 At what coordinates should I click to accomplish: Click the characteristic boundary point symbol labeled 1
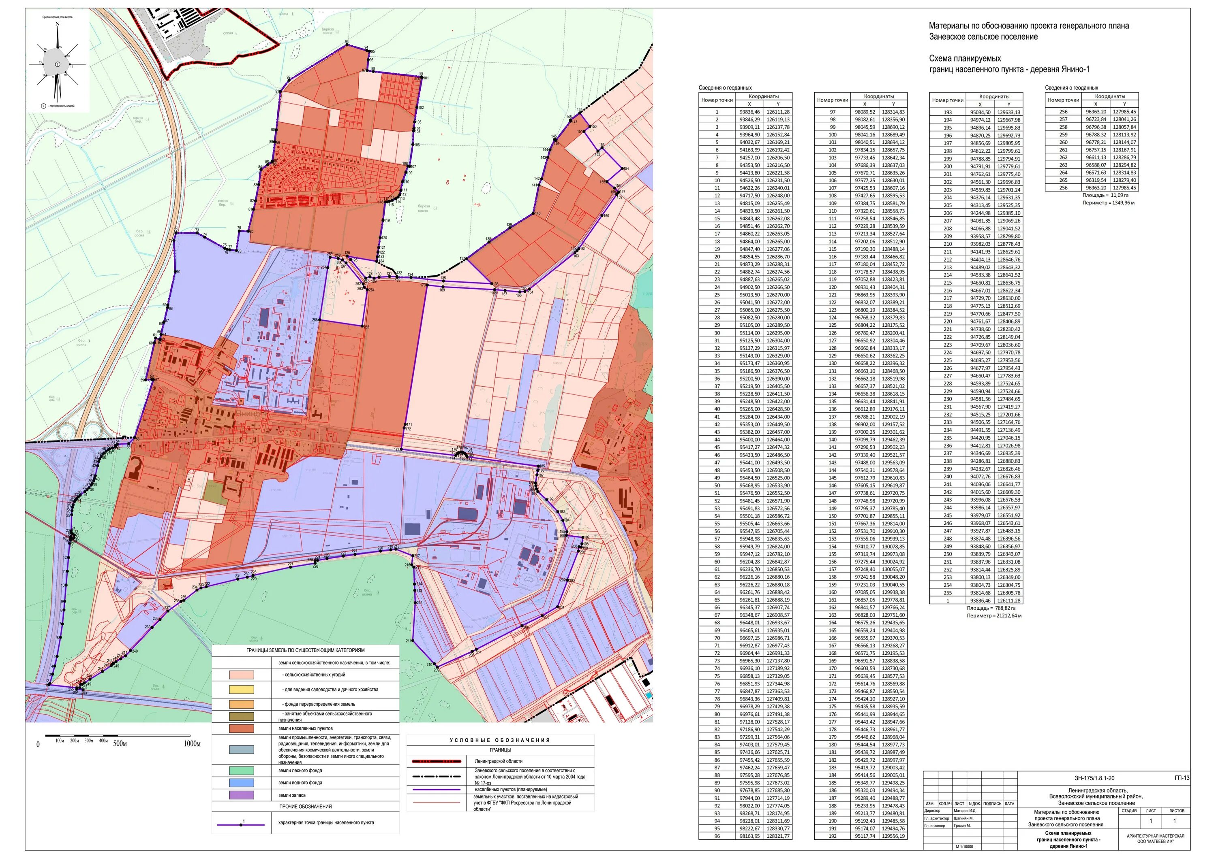(242, 824)
